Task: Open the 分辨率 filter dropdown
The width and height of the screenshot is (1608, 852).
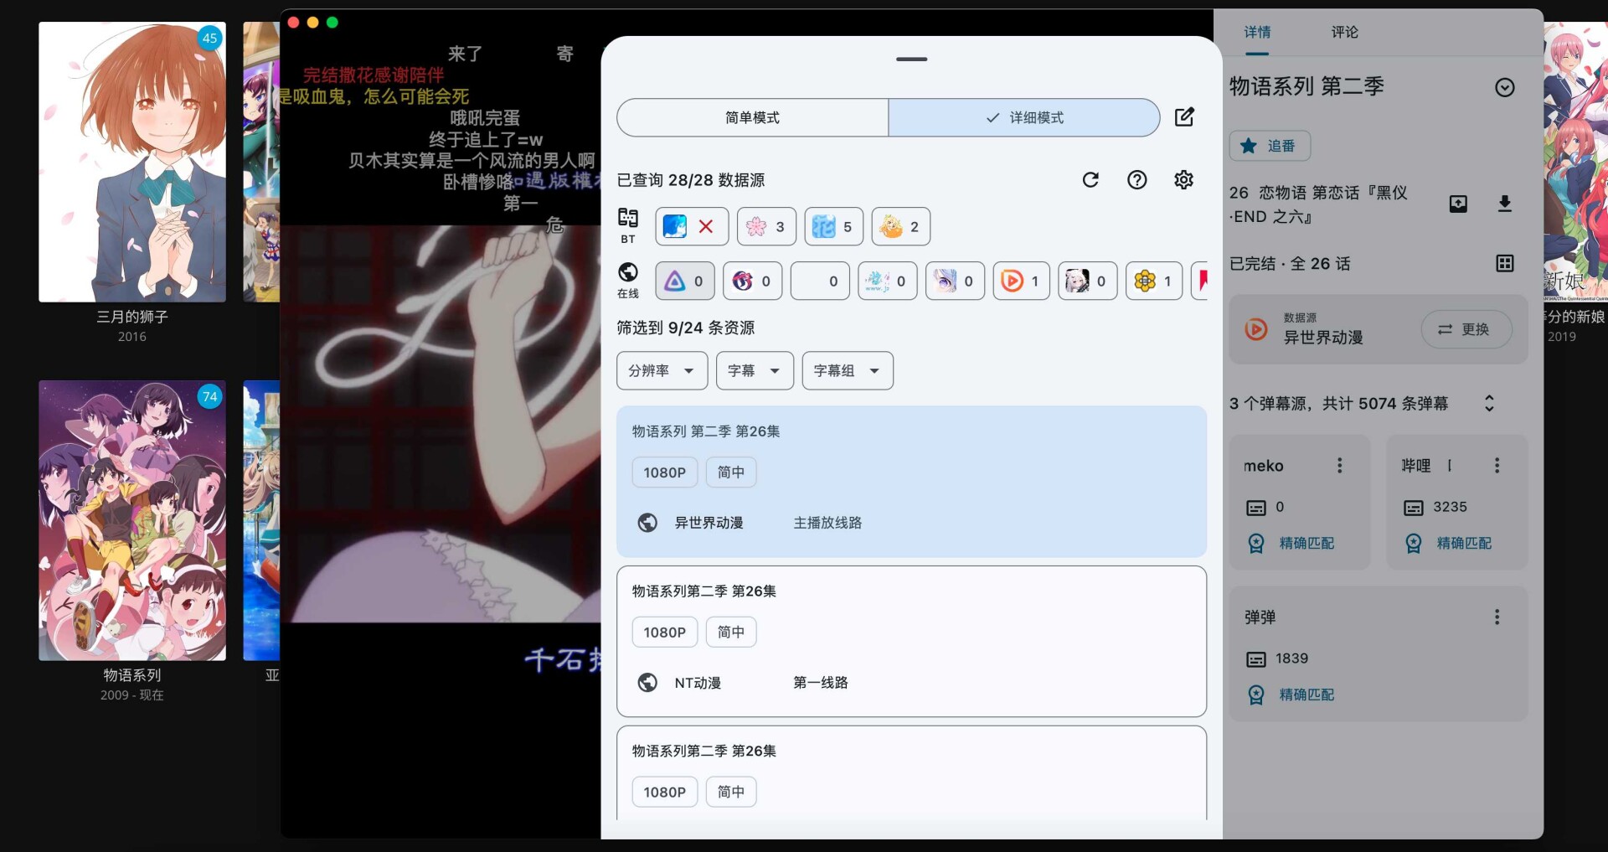Action: [x=662, y=370]
